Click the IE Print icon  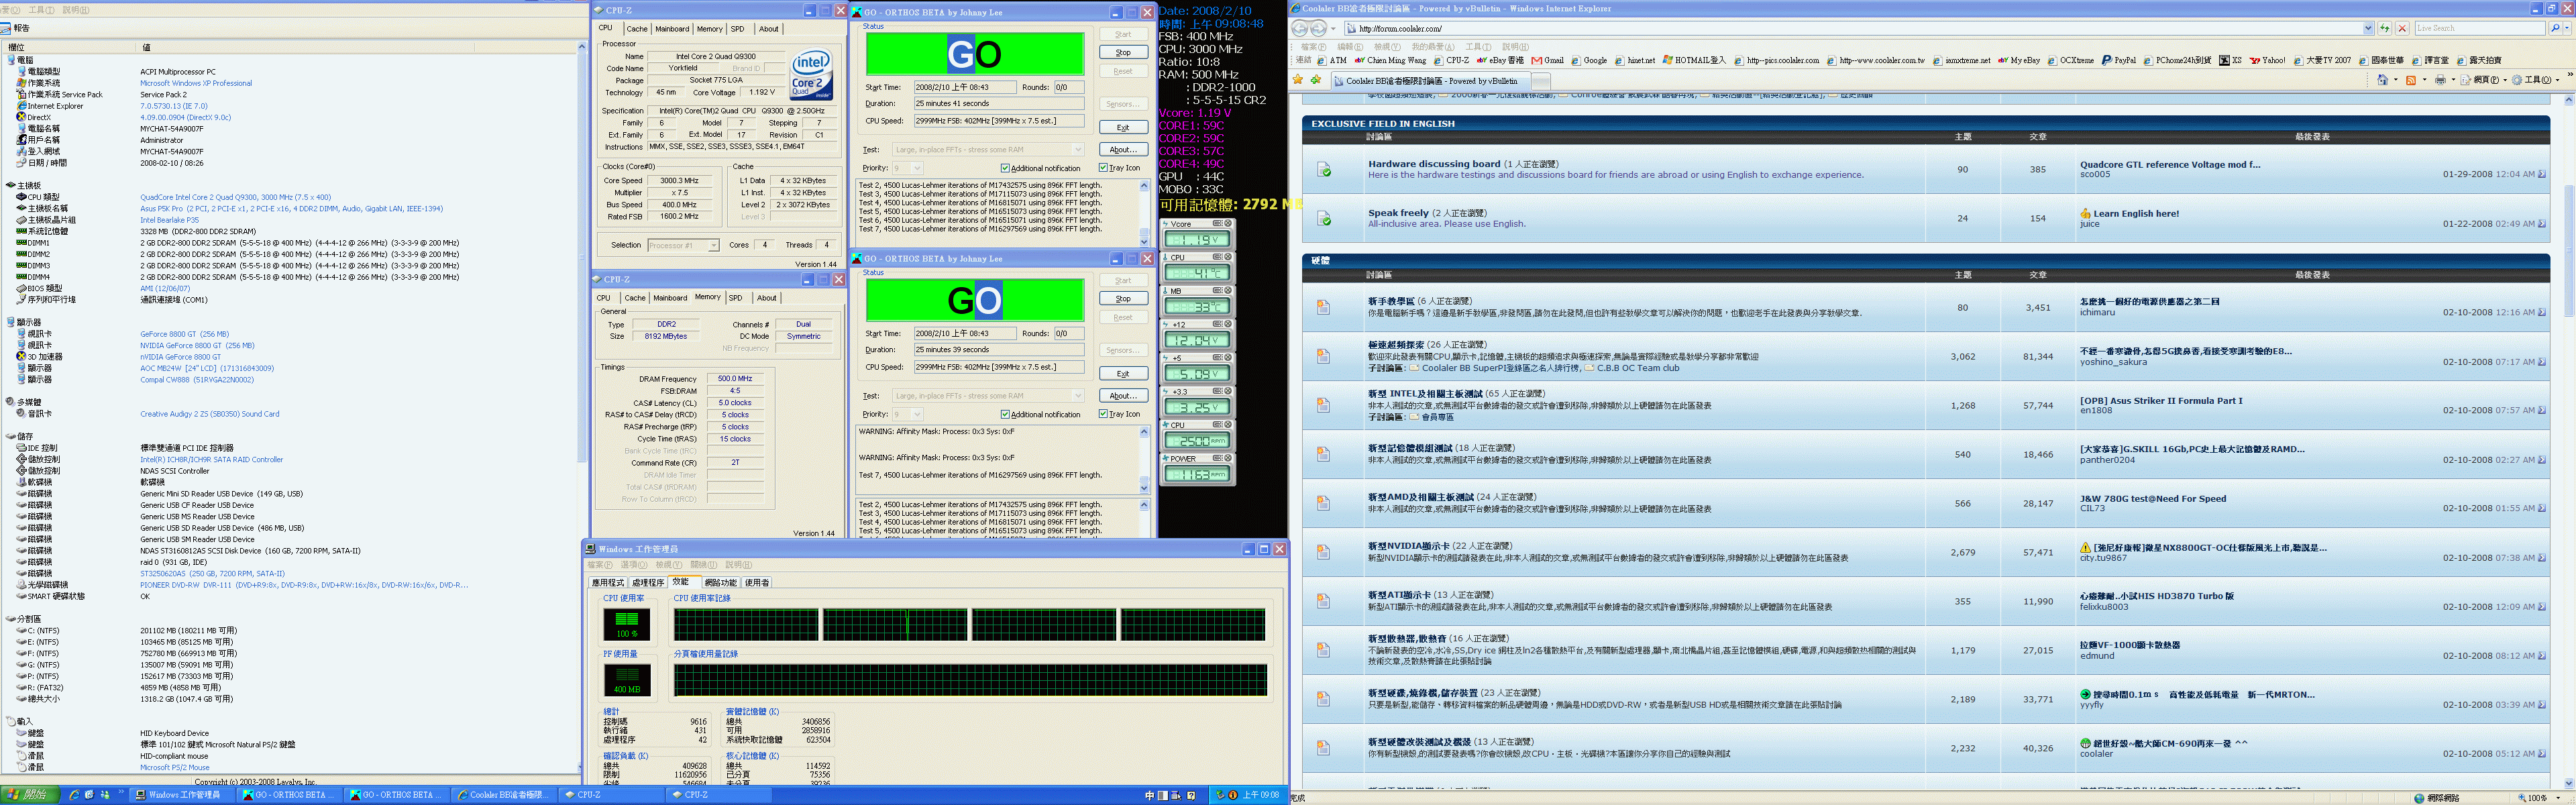[x=2440, y=80]
